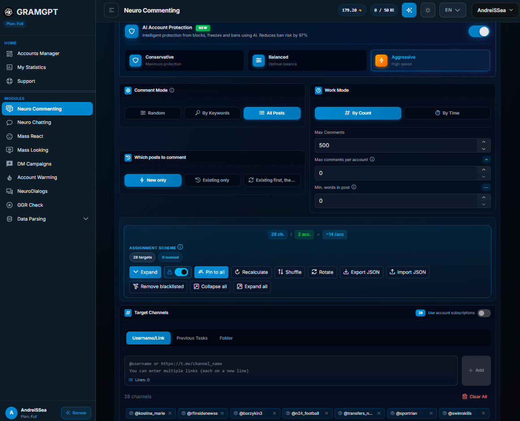
Task: Remove @kostina_marie channel with its X
Action: (170, 413)
